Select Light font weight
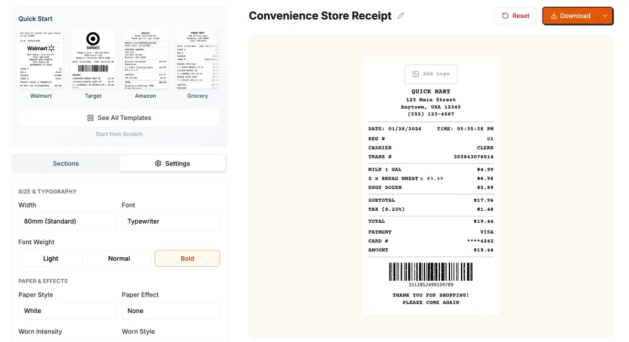The height and width of the screenshot is (342, 629). pyautogui.click(x=50, y=258)
